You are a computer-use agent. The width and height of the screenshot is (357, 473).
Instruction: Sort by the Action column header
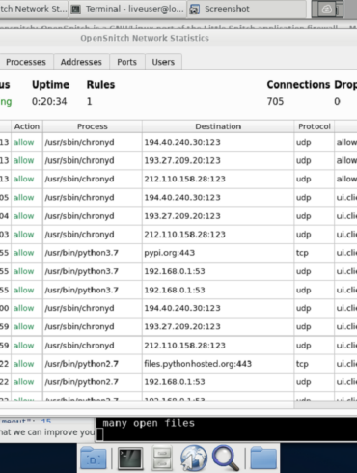pos(27,126)
